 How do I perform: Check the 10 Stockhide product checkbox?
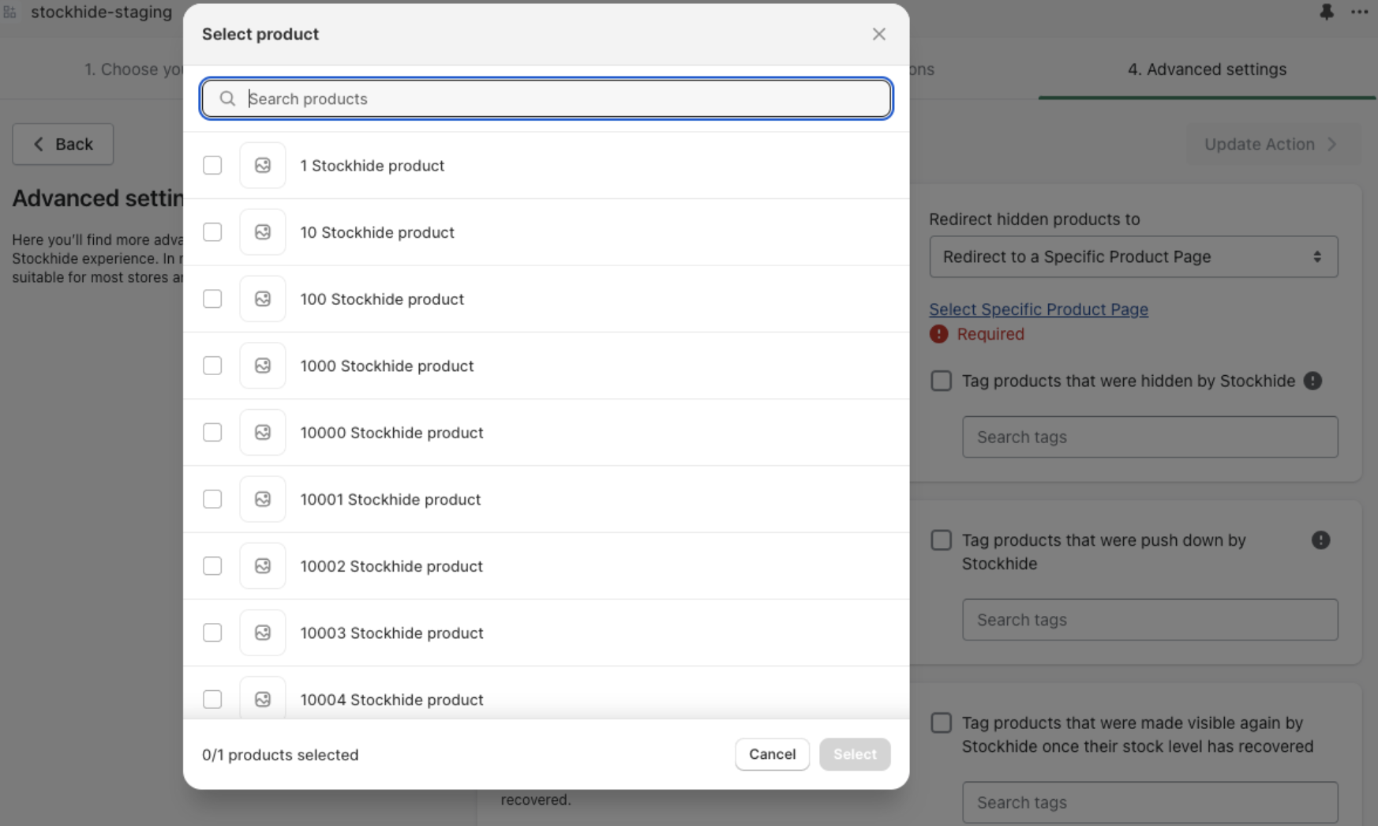[x=212, y=232]
